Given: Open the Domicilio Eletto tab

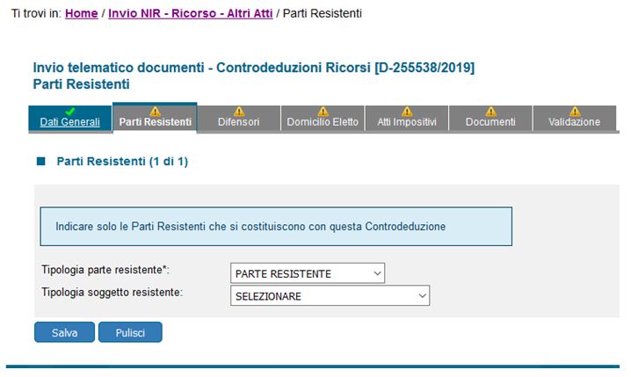Looking at the screenshot, I should click(323, 123).
